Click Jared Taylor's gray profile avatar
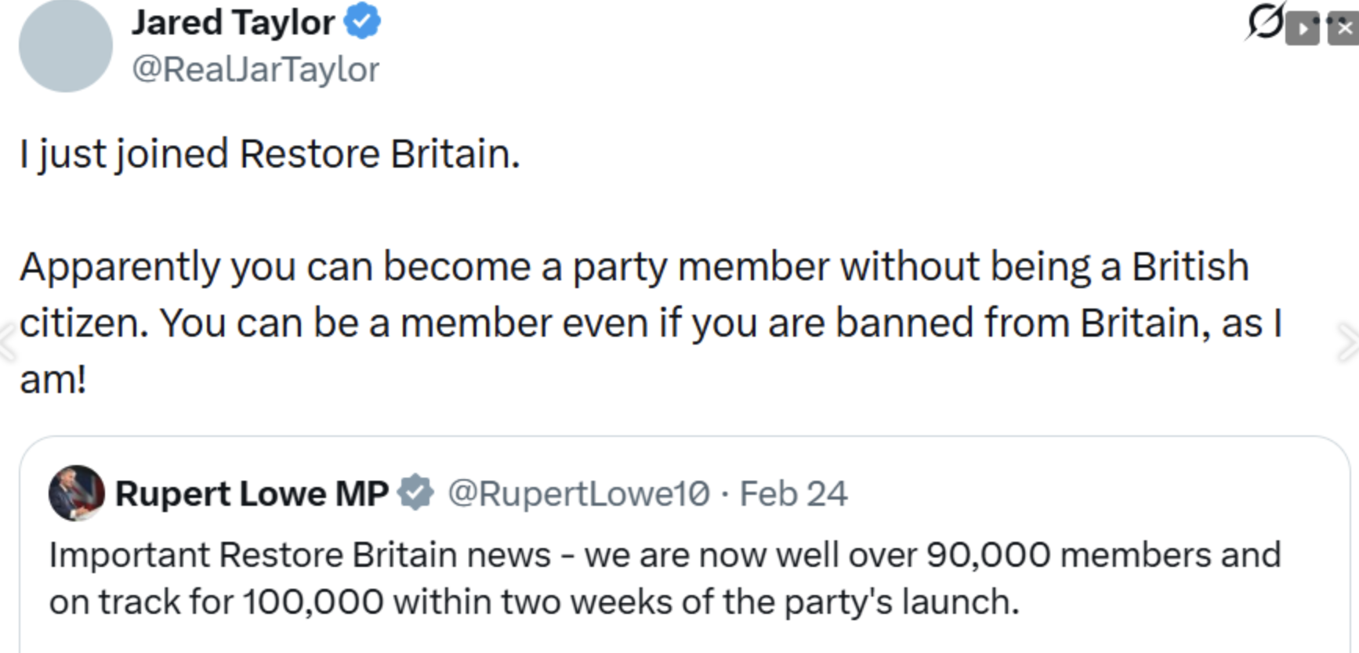 (x=66, y=45)
